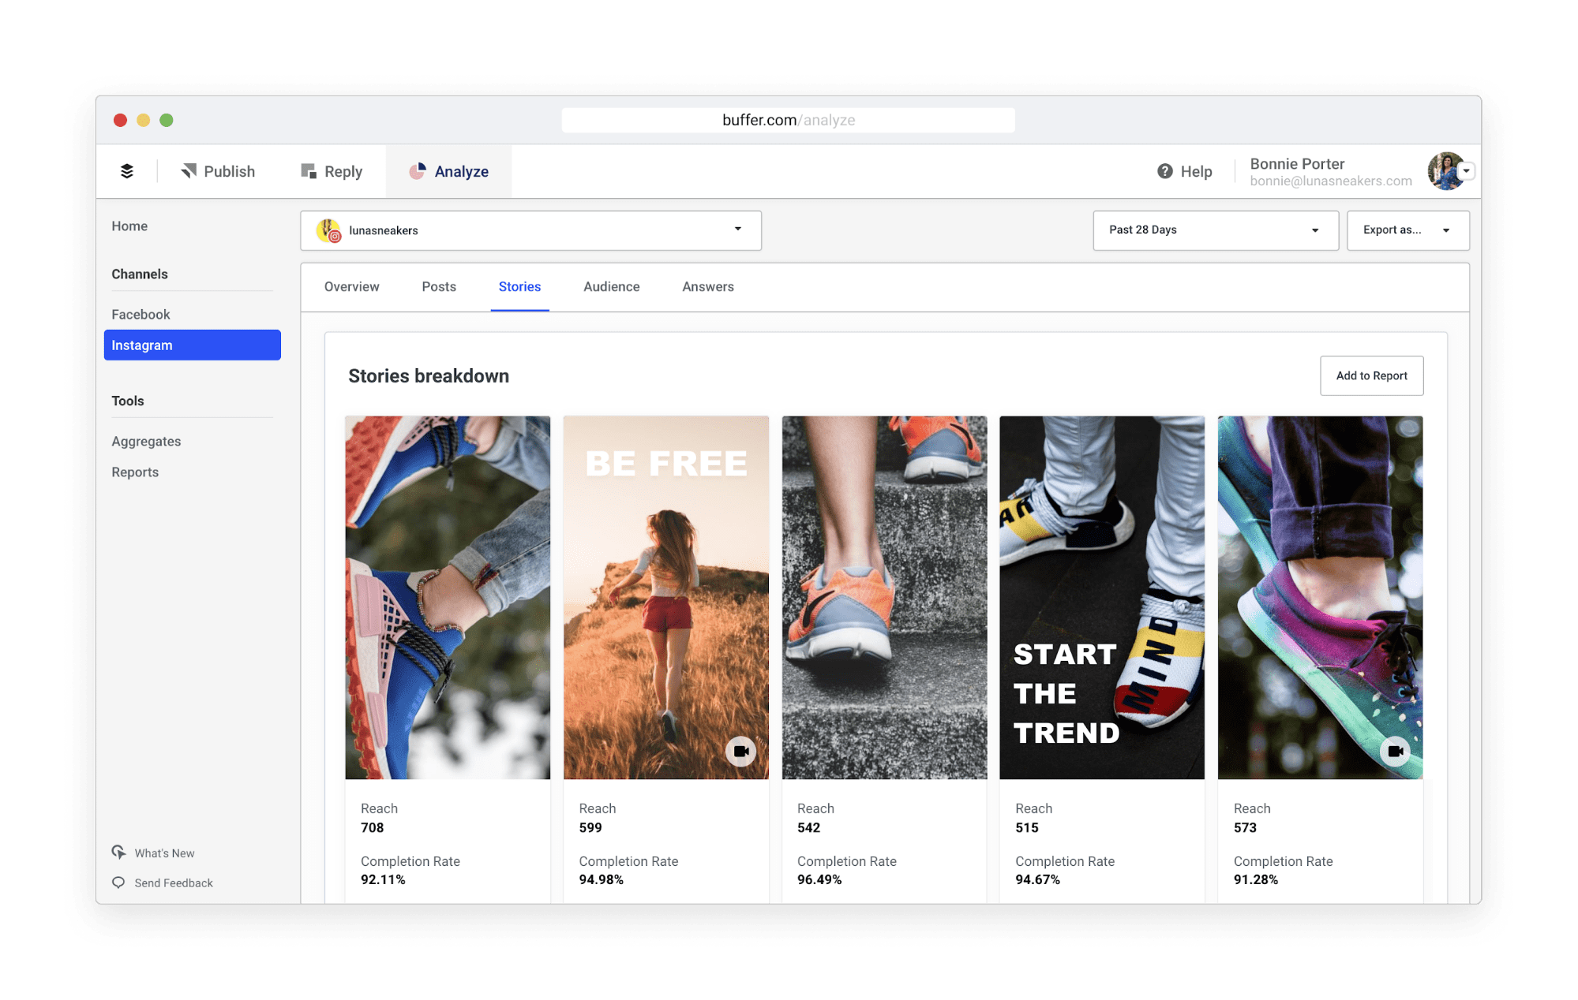Viewport: 1578px width, 1000px height.
Task: Select the Overview tab
Action: coord(351,287)
